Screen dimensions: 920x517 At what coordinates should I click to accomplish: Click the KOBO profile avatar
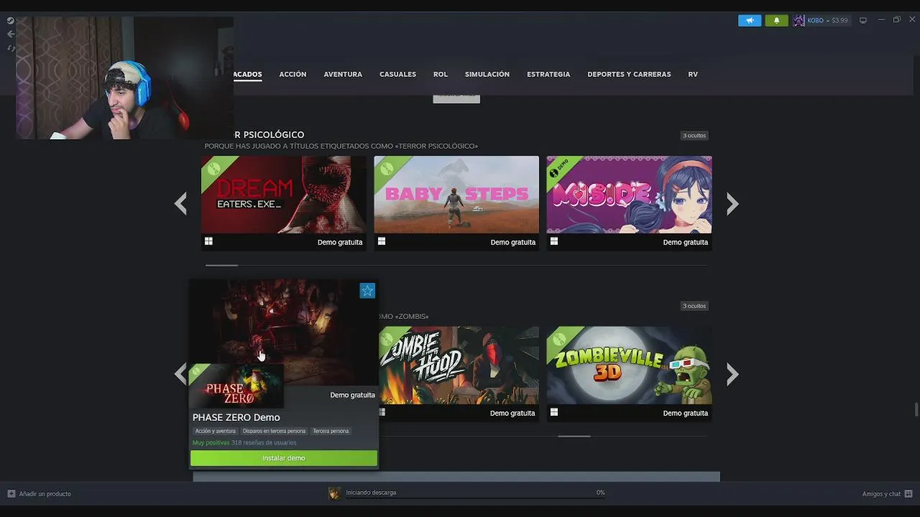pos(799,20)
